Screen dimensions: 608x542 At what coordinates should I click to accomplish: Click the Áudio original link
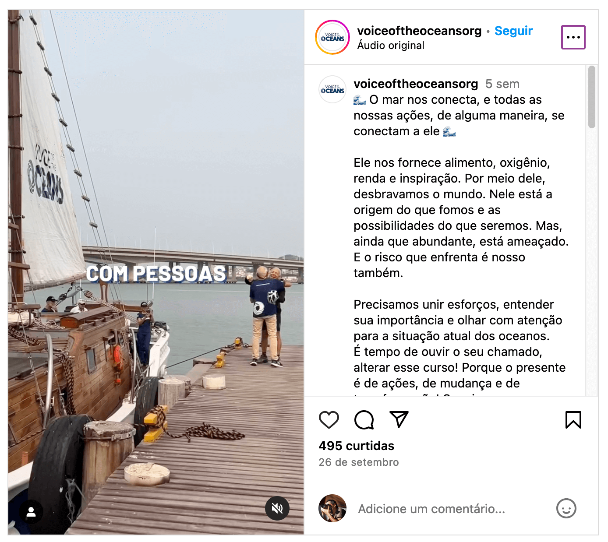(x=391, y=46)
